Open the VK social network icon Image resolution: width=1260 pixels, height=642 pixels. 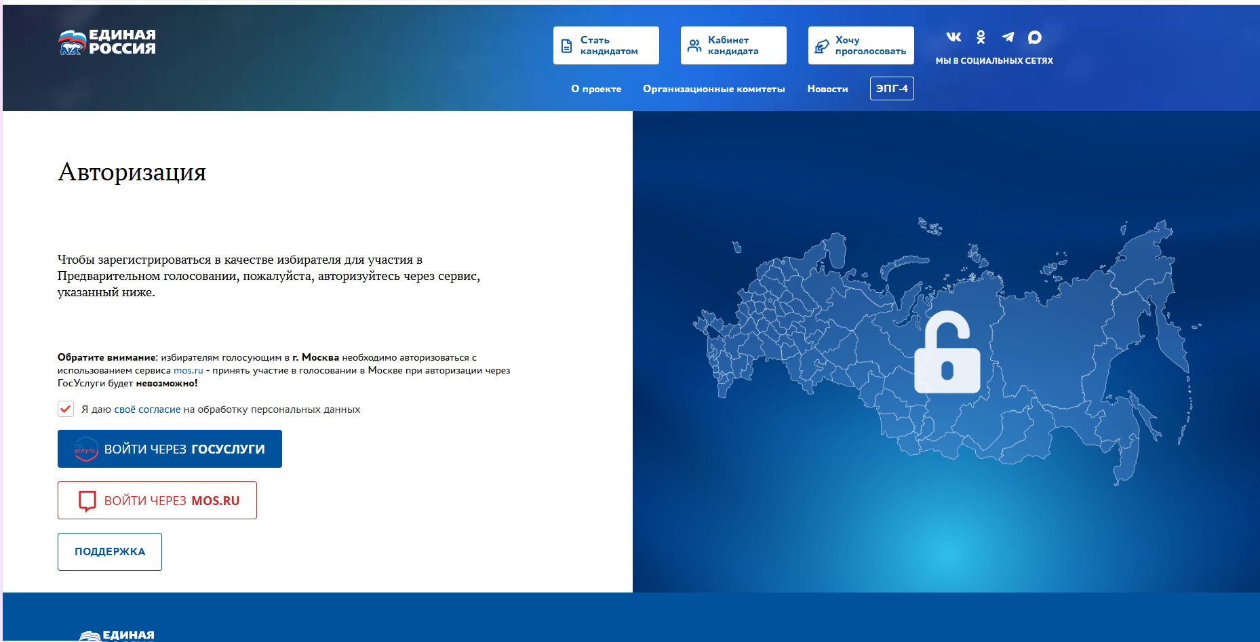953,37
